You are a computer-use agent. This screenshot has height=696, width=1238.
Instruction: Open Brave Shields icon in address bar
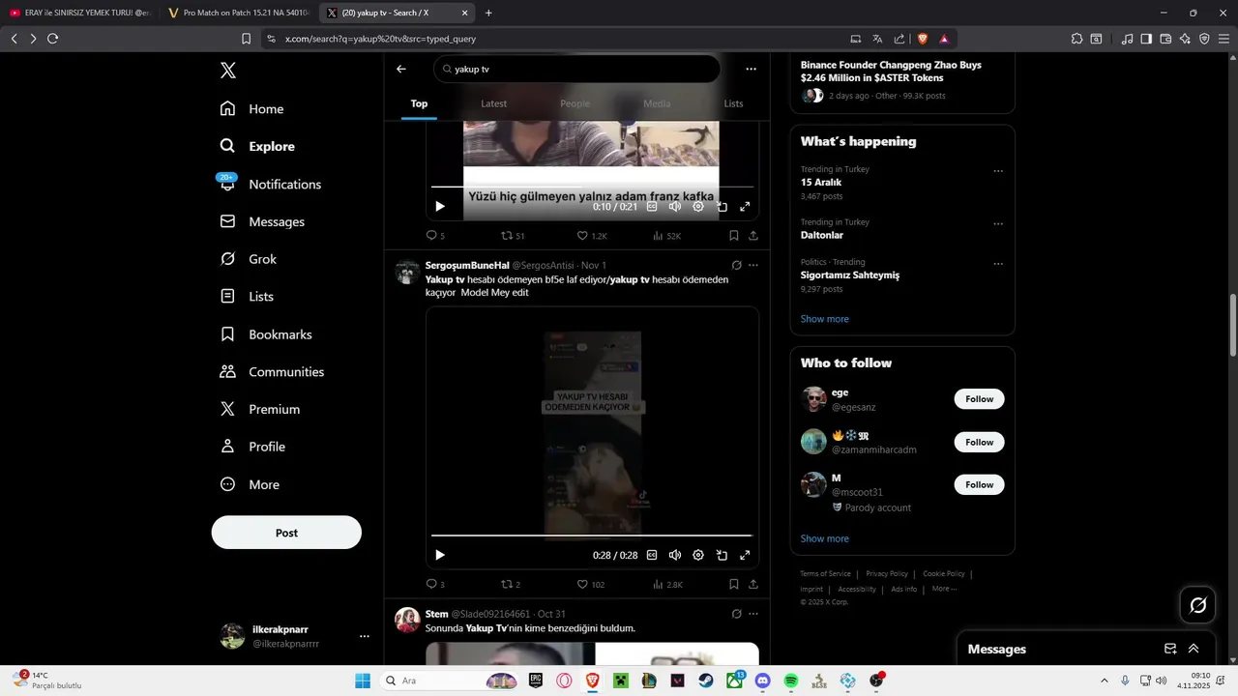[x=921, y=39]
